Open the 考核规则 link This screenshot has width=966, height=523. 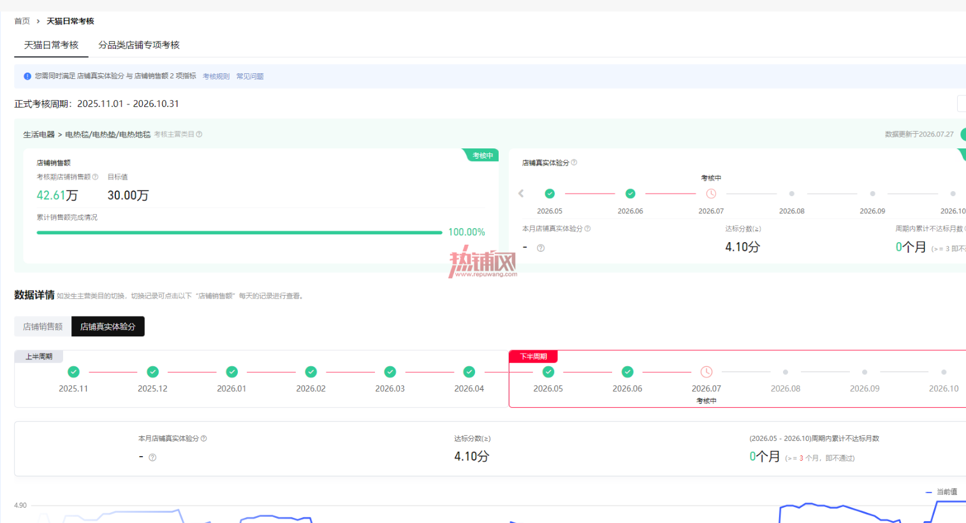tap(216, 76)
